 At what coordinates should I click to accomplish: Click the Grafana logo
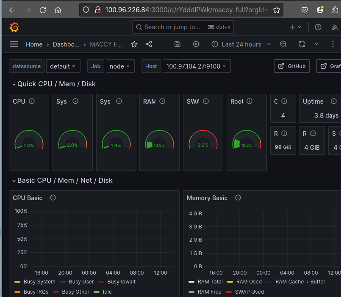pyautogui.click(x=14, y=27)
